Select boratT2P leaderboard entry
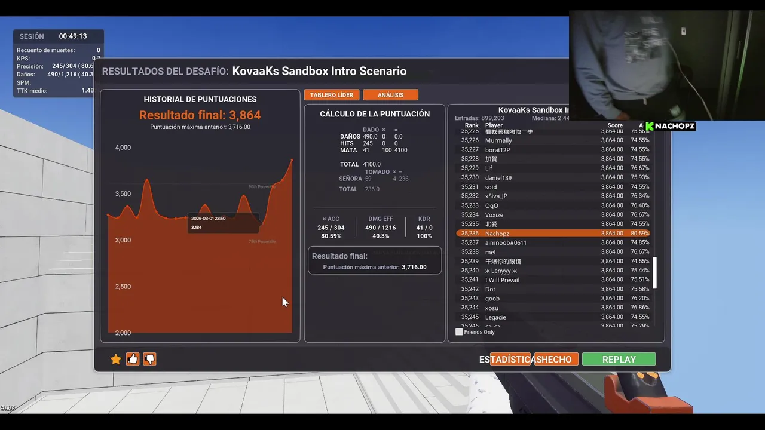 [x=553, y=150]
